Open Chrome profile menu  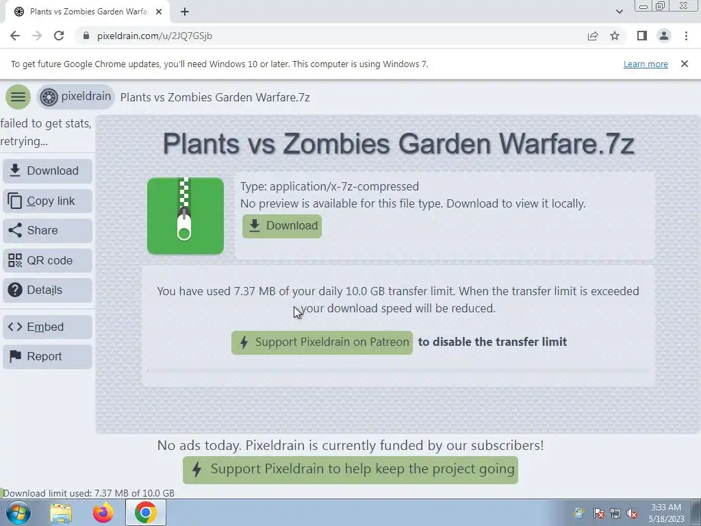664,36
